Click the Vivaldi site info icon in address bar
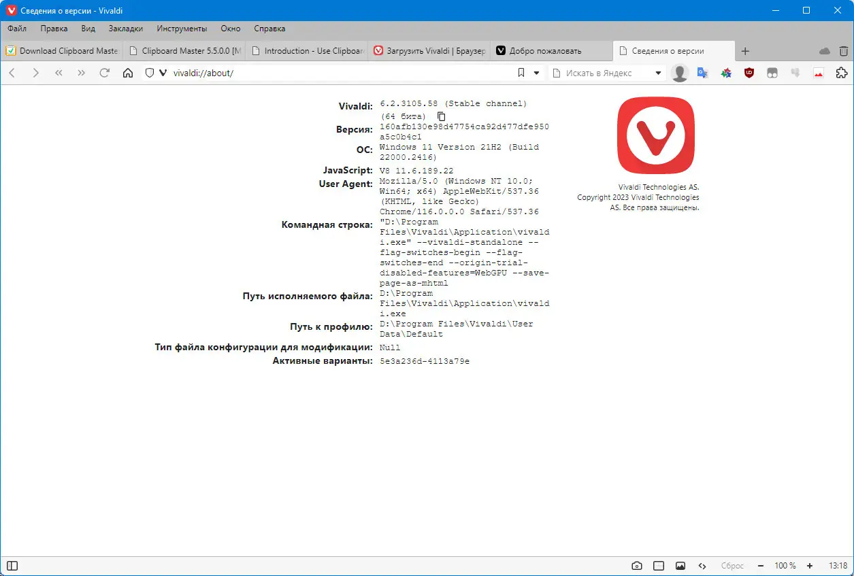The image size is (854, 576). [163, 73]
